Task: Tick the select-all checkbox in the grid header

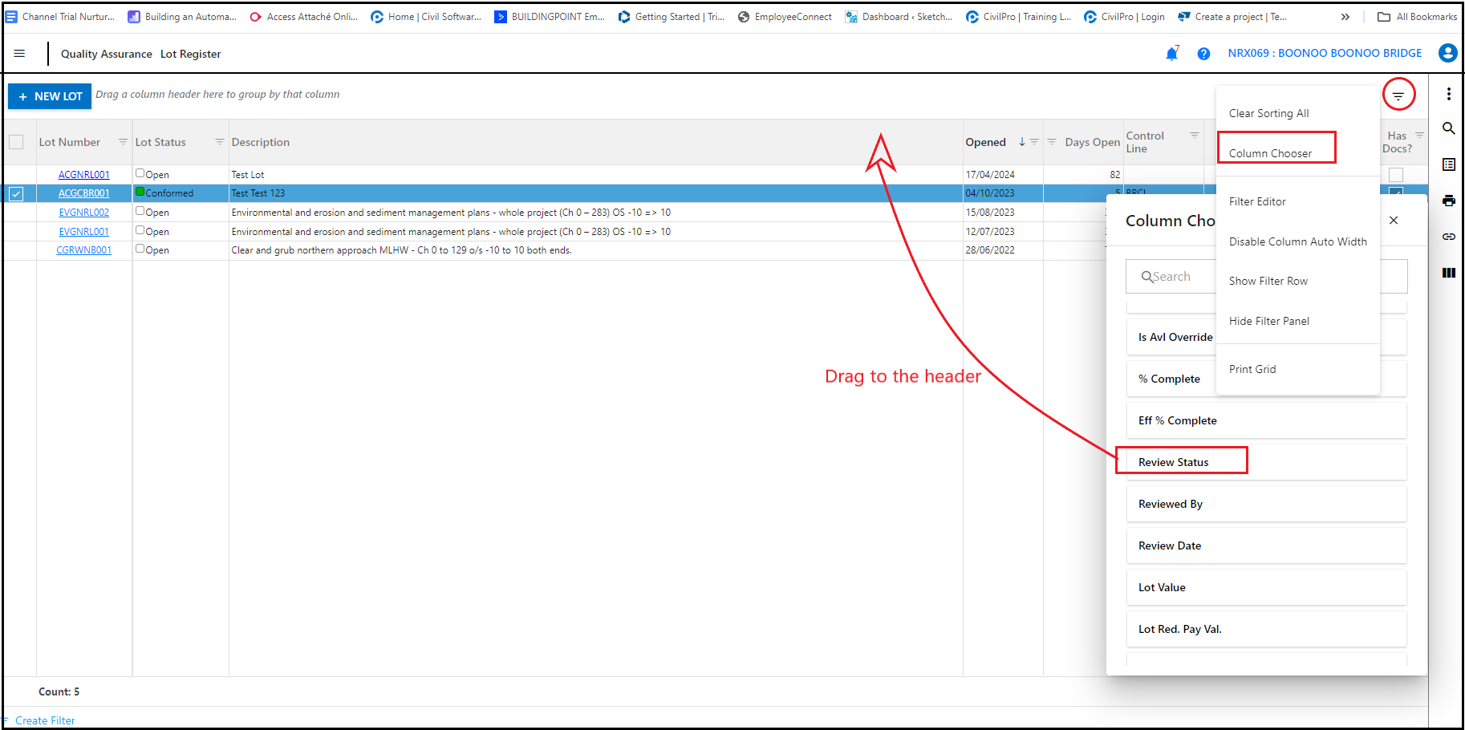Action: 17,141
